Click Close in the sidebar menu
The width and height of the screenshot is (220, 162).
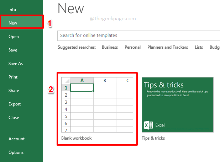14,118
